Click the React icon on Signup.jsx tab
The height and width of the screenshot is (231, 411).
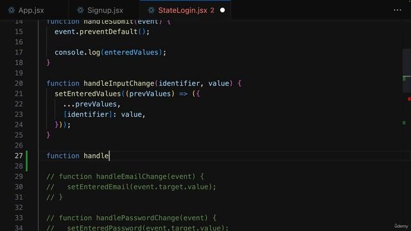[80, 10]
